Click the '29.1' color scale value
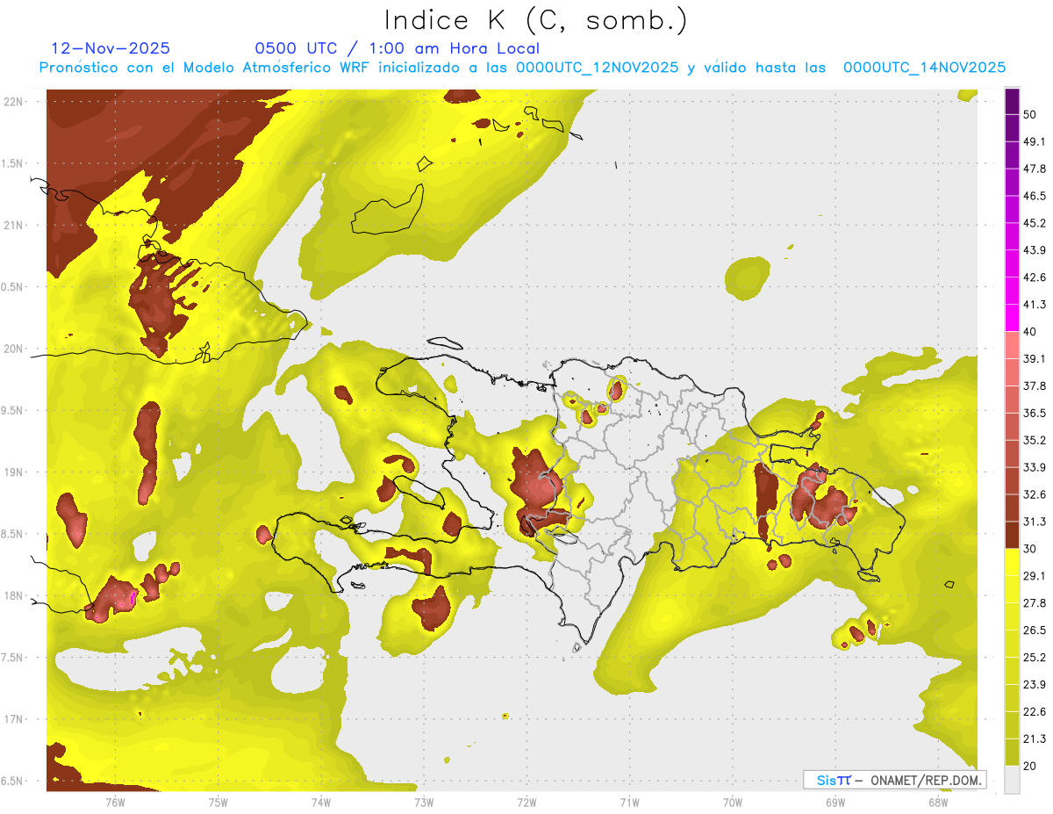Image resolution: width=1053 pixels, height=814 pixels. (1035, 575)
